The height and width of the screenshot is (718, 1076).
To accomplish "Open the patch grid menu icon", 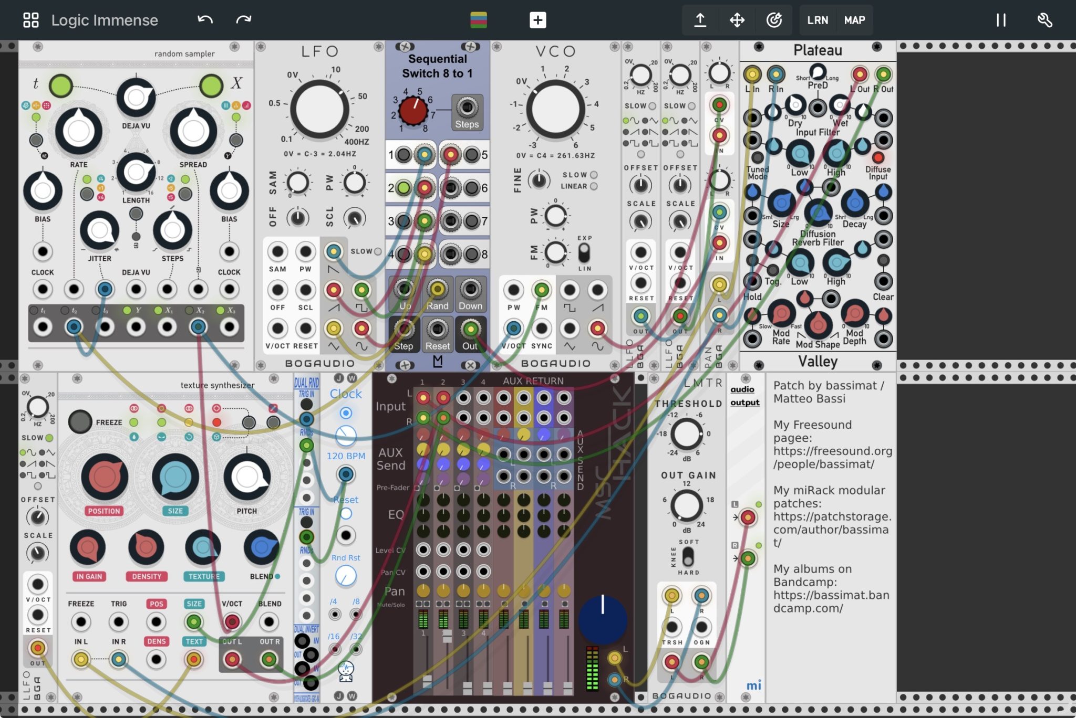I will pos(31,20).
